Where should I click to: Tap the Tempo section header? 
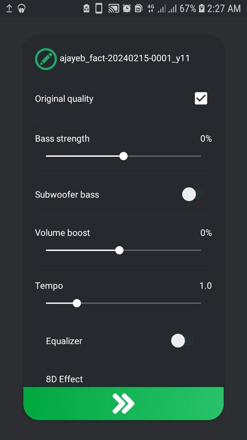coord(49,285)
